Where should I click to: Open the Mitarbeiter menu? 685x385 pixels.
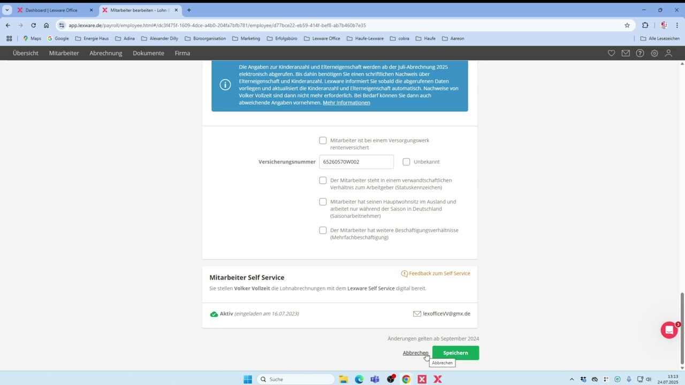pyautogui.click(x=64, y=53)
